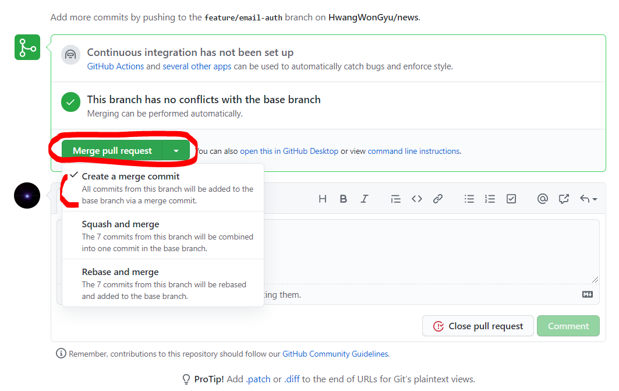Click the green merge branch icon
Viewport: 619px width, 391px height.
pyautogui.click(x=27, y=47)
